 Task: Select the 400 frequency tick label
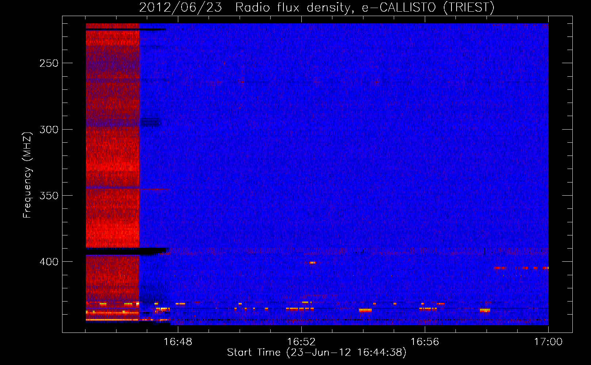[x=49, y=262]
